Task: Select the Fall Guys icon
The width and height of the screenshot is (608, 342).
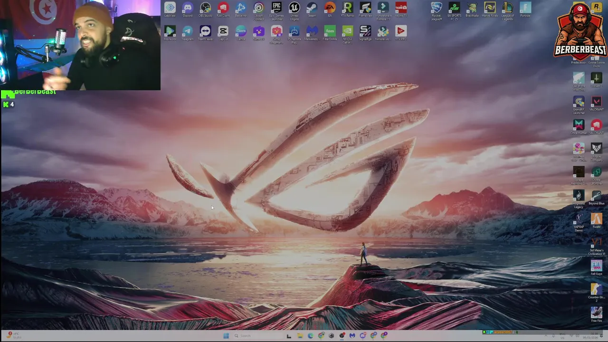Action: (x=597, y=267)
